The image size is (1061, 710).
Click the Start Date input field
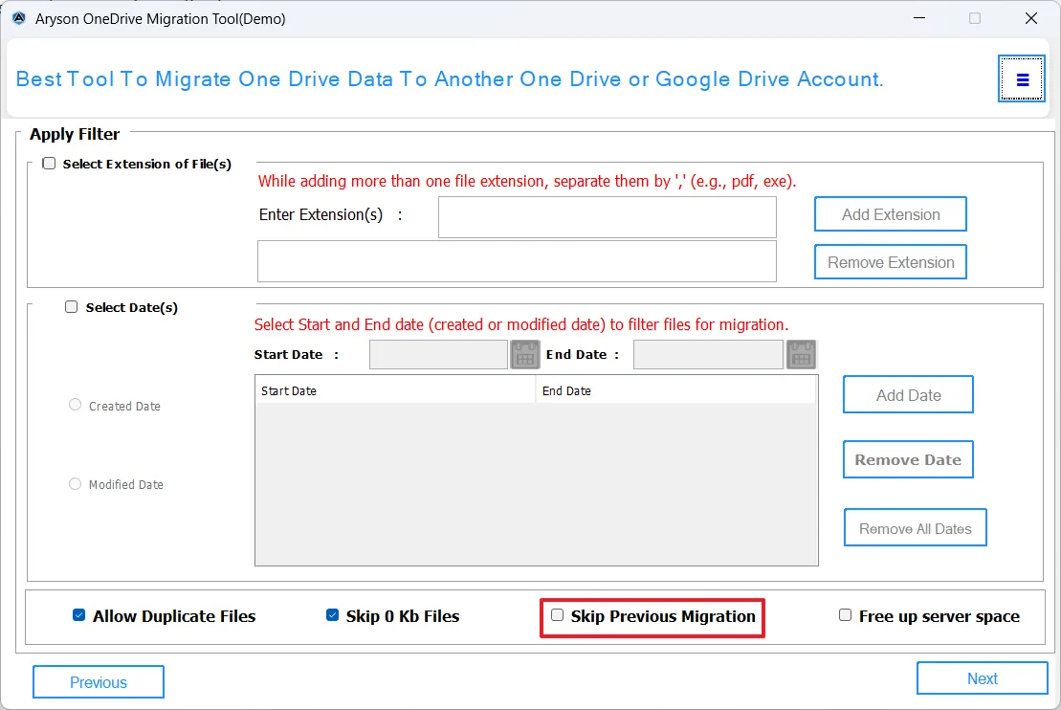[438, 355]
